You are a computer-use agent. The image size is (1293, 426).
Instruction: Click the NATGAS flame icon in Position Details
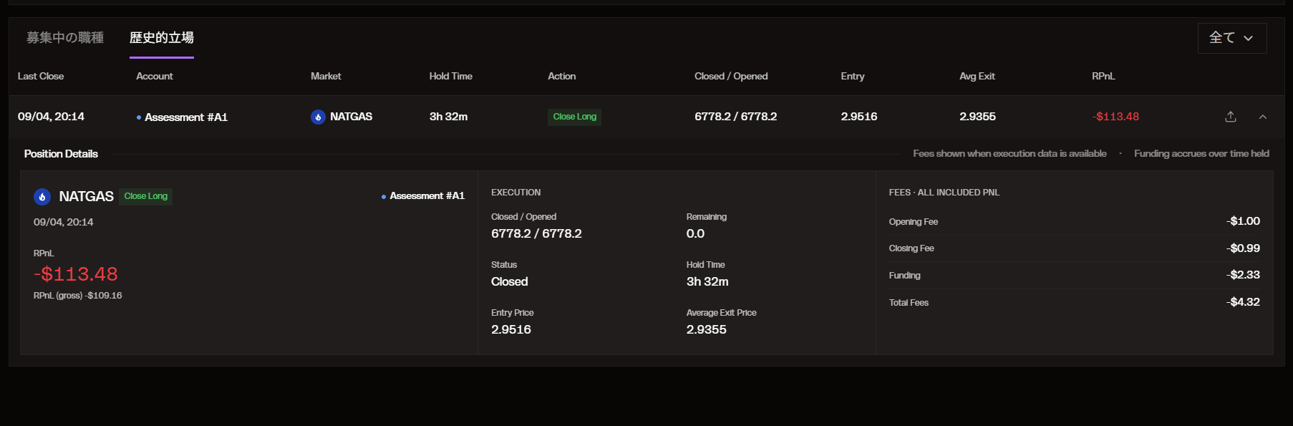[42, 196]
